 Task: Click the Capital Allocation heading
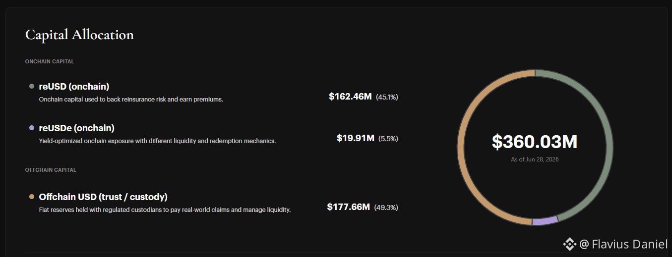79,35
